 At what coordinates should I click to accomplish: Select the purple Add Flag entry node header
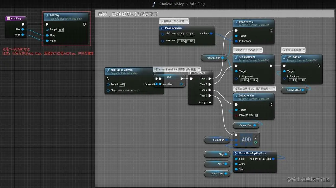pos(16,18)
